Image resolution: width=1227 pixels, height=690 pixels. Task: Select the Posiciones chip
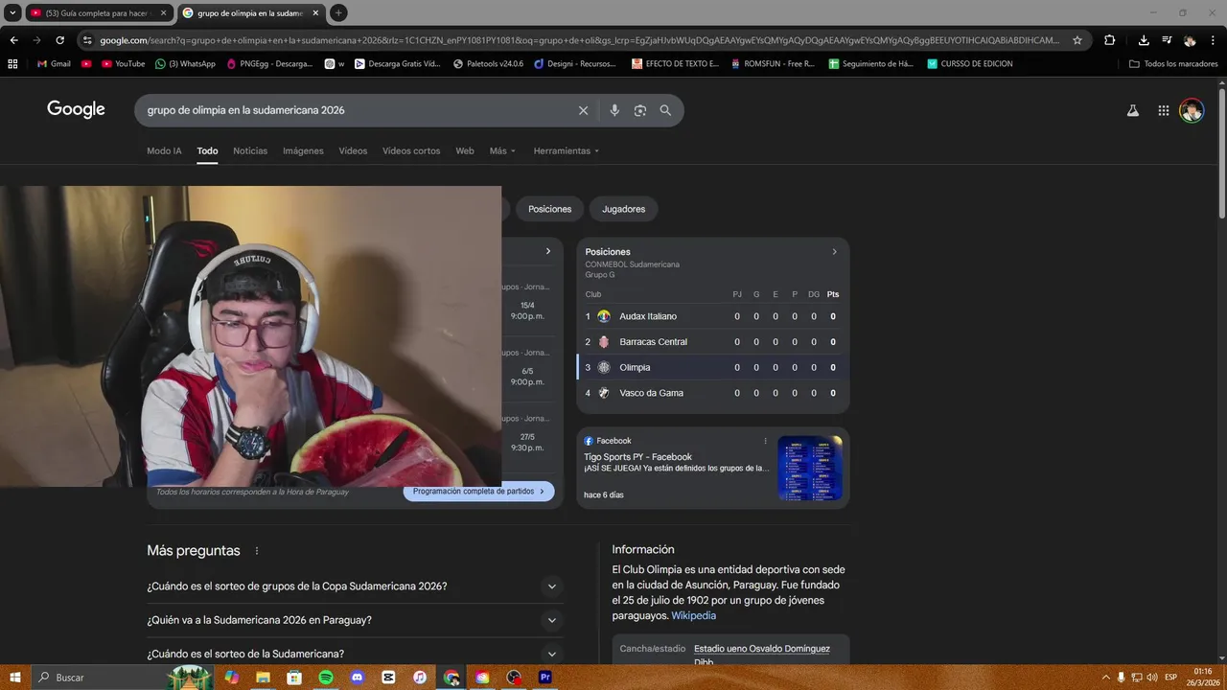549,209
